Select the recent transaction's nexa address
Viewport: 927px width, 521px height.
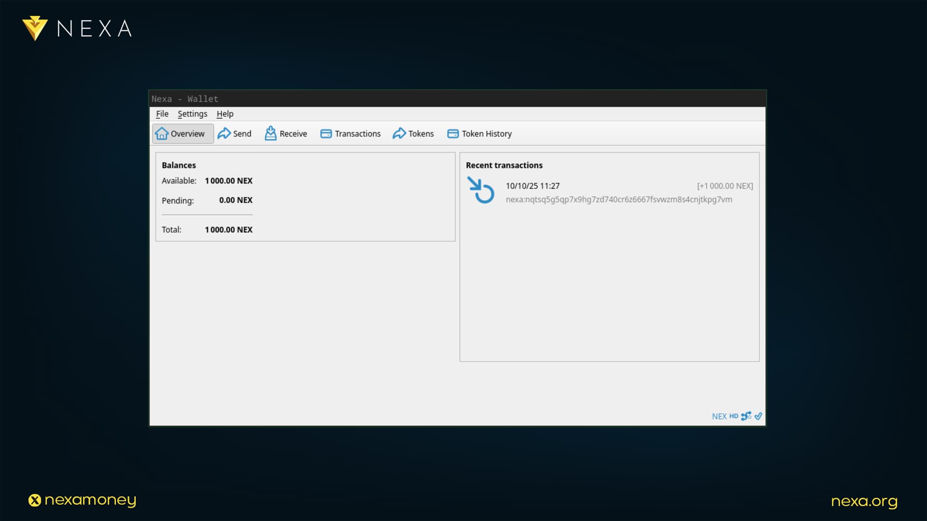618,199
